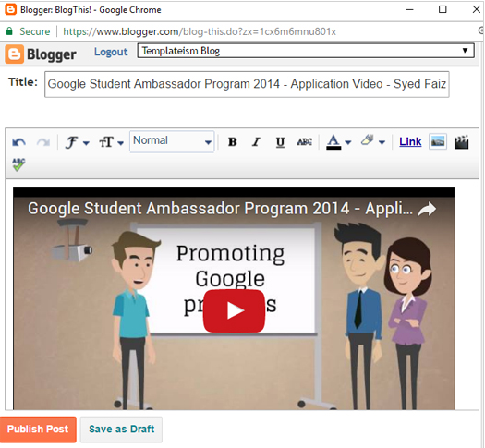Click the Logout link
Image resolution: width=485 pixels, height=448 pixels.
(111, 52)
